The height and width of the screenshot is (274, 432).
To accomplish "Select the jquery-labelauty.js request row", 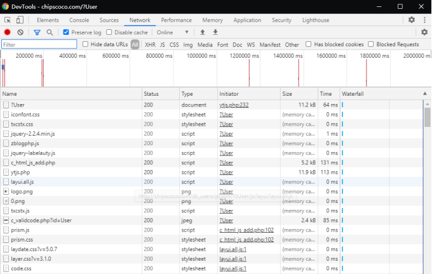I will pos(212,153).
